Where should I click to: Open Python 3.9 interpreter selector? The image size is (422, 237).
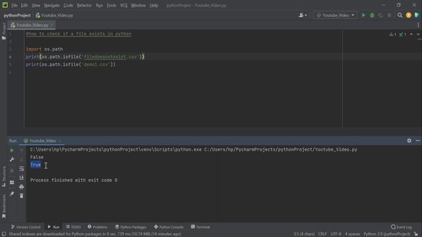click(x=387, y=234)
